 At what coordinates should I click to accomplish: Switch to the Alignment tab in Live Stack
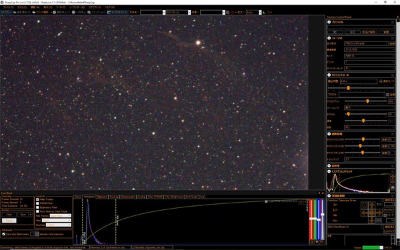click(102, 197)
